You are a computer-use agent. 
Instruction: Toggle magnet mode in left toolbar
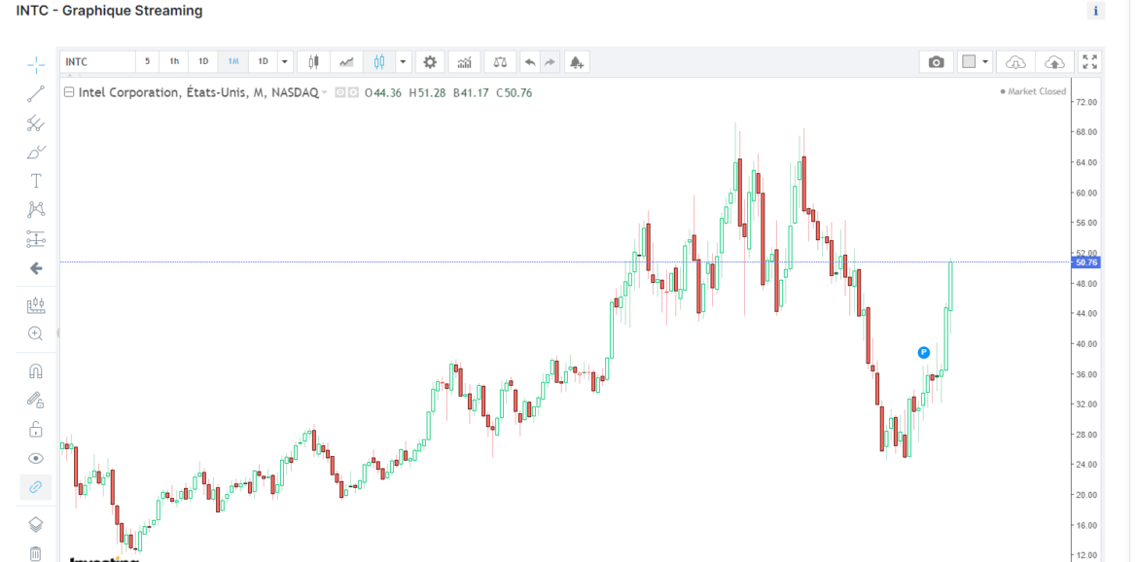(36, 371)
